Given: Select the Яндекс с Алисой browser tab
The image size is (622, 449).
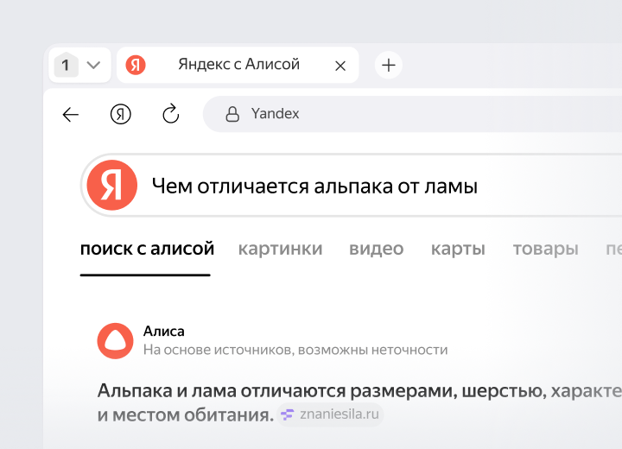Looking at the screenshot, I should tap(238, 65).
